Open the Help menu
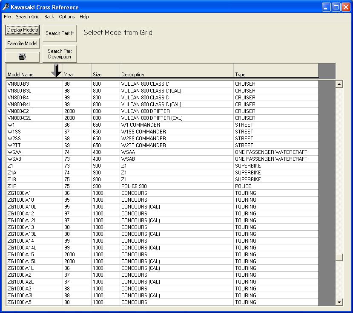Viewport: 353px width, 313px height. click(84, 17)
